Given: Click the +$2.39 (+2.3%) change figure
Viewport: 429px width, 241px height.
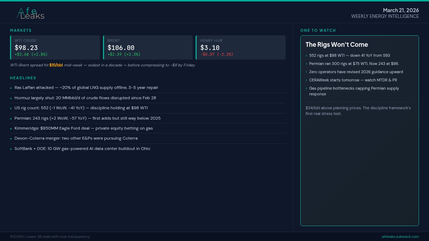Looking at the screenshot, I should (x=124, y=54).
